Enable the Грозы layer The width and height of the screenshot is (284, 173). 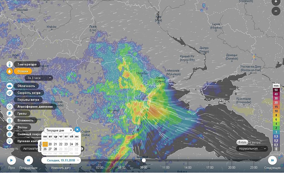[22, 113]
